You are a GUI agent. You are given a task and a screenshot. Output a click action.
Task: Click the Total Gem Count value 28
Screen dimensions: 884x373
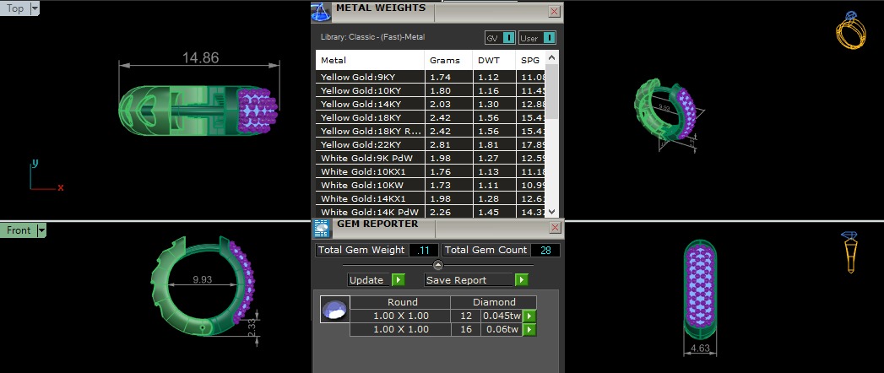click(545, 250)
